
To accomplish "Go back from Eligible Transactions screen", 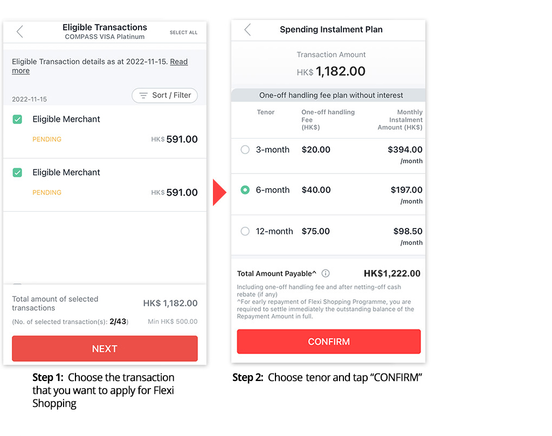I will point(20,32).
